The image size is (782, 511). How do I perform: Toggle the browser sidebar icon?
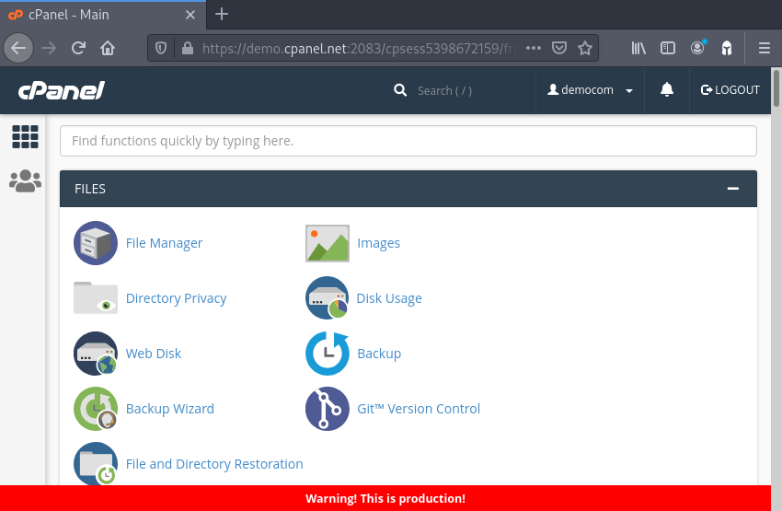pos(667,48)
